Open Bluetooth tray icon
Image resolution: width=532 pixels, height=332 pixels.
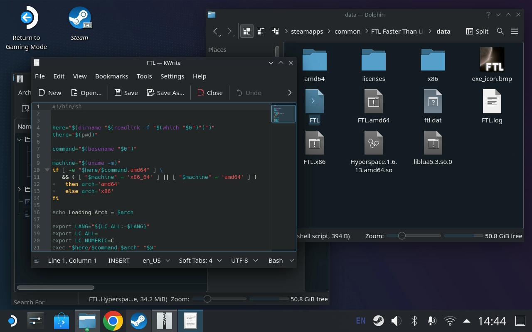pos(414,321)
